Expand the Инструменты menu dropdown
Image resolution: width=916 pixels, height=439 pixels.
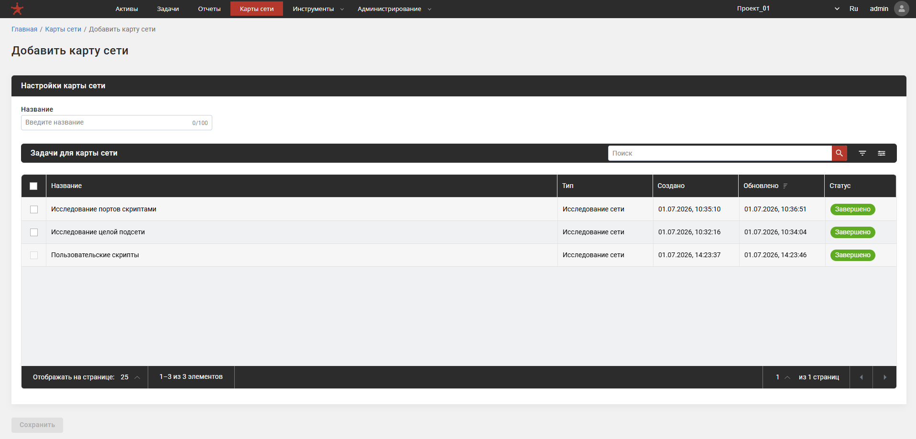318,9
